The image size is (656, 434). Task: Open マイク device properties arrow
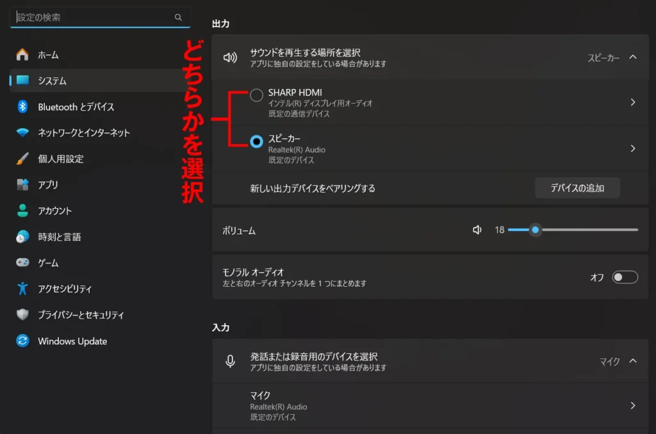633,405
